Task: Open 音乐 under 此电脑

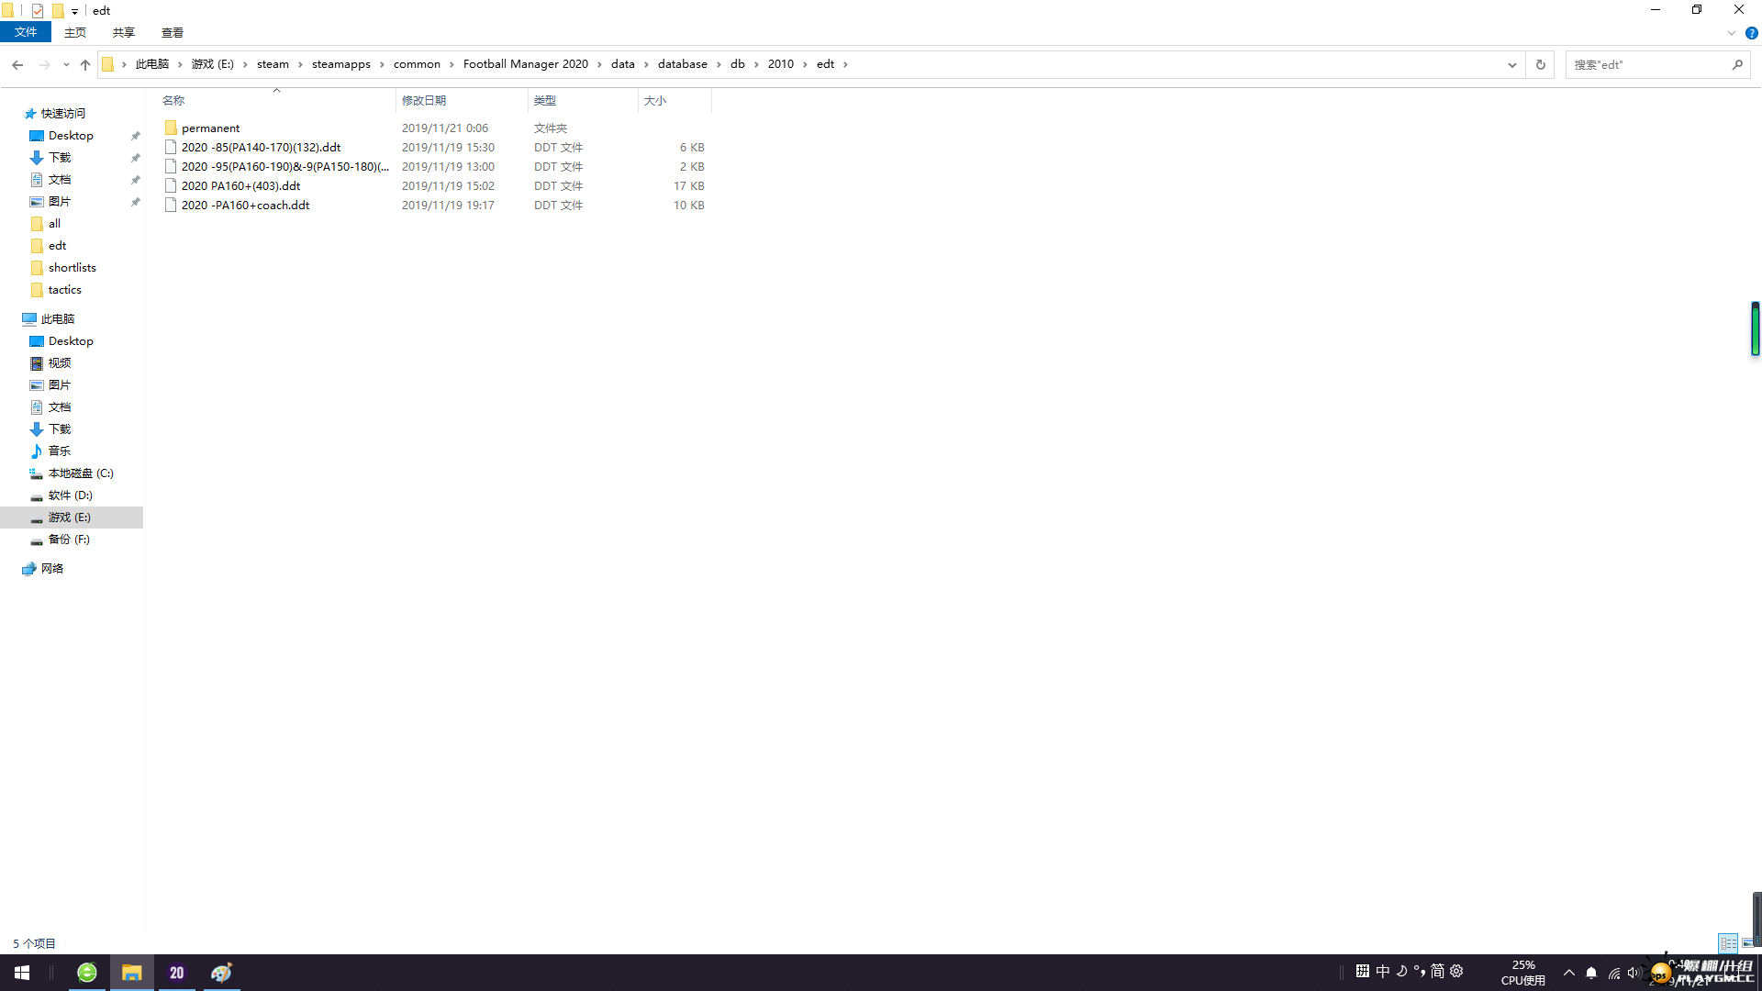Action: tap(60, 451)
